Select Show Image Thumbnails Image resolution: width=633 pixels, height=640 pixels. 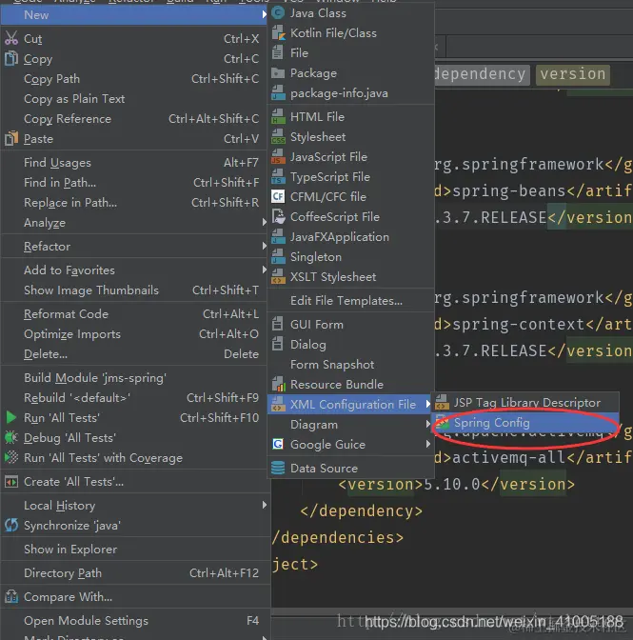pos(134,290)
